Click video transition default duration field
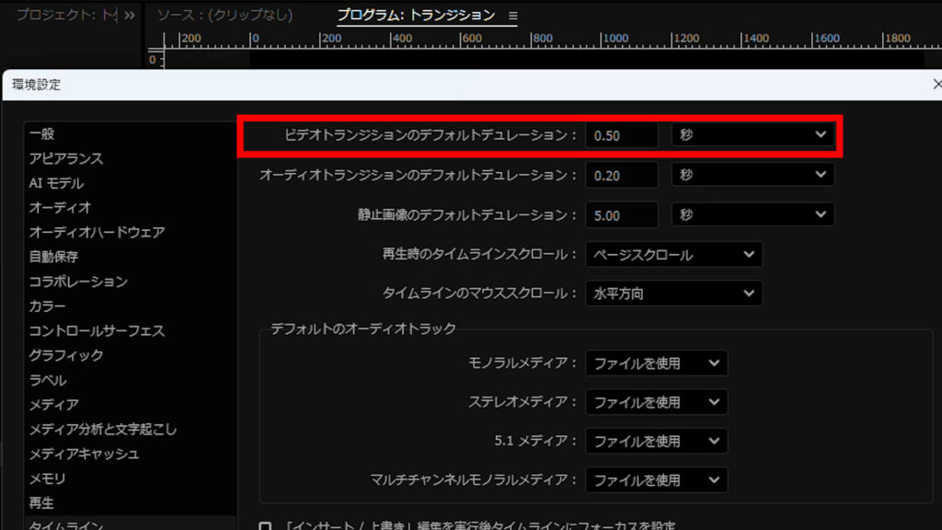This screenshot has width=942, height=530. point(621,135)
